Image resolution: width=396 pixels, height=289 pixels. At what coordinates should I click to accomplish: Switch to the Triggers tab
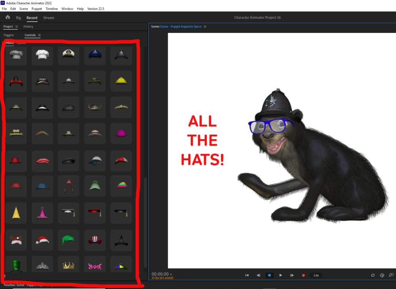coord(8,35)
